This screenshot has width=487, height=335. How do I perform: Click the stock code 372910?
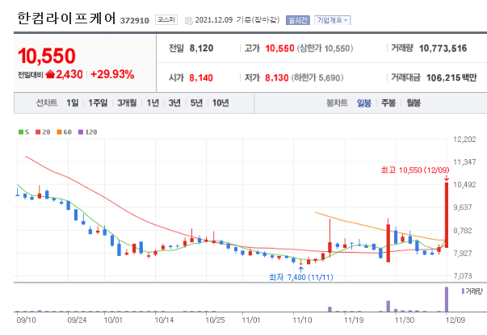pyautogui.click(x=135, y=20)
